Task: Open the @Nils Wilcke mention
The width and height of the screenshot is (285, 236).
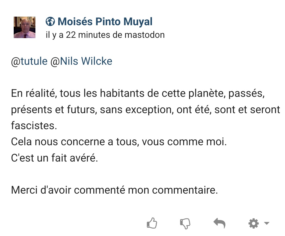Action: tap(81, 61)
